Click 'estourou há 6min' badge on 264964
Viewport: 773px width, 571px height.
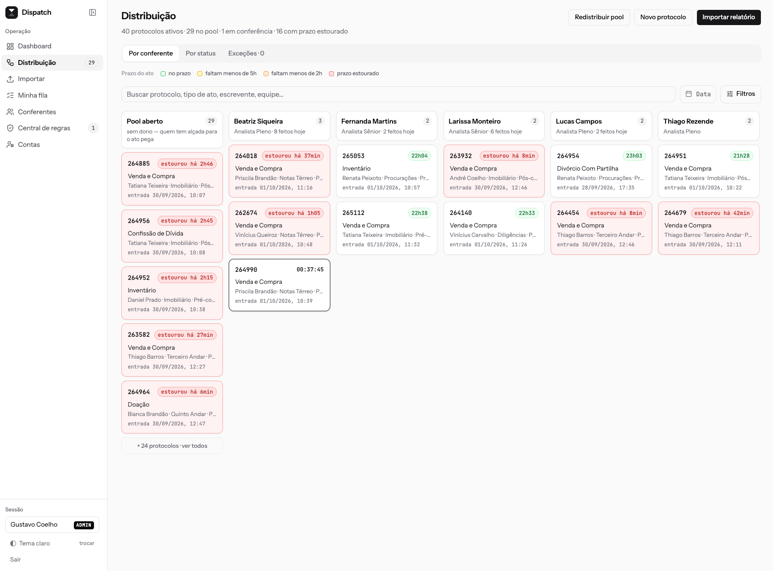pyautogui.click(x=187, y=392)
